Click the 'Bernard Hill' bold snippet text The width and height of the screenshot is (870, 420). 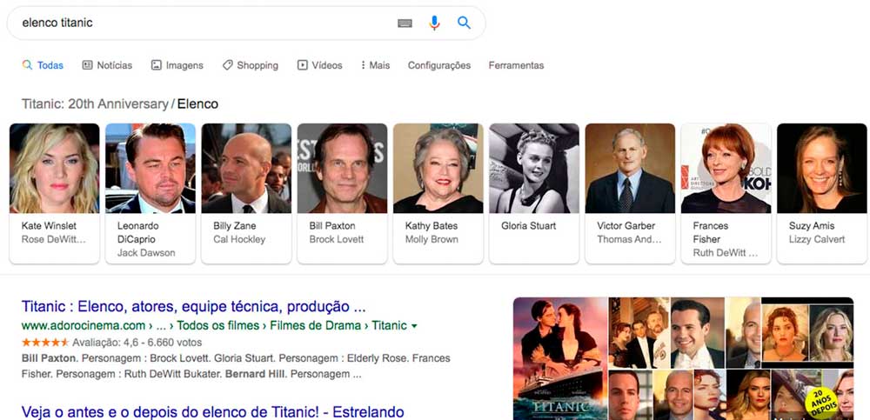(255, 374)
